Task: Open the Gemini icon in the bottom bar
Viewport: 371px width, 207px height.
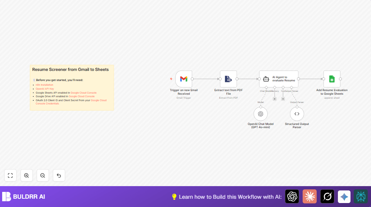Action: (x=344, y=196)
